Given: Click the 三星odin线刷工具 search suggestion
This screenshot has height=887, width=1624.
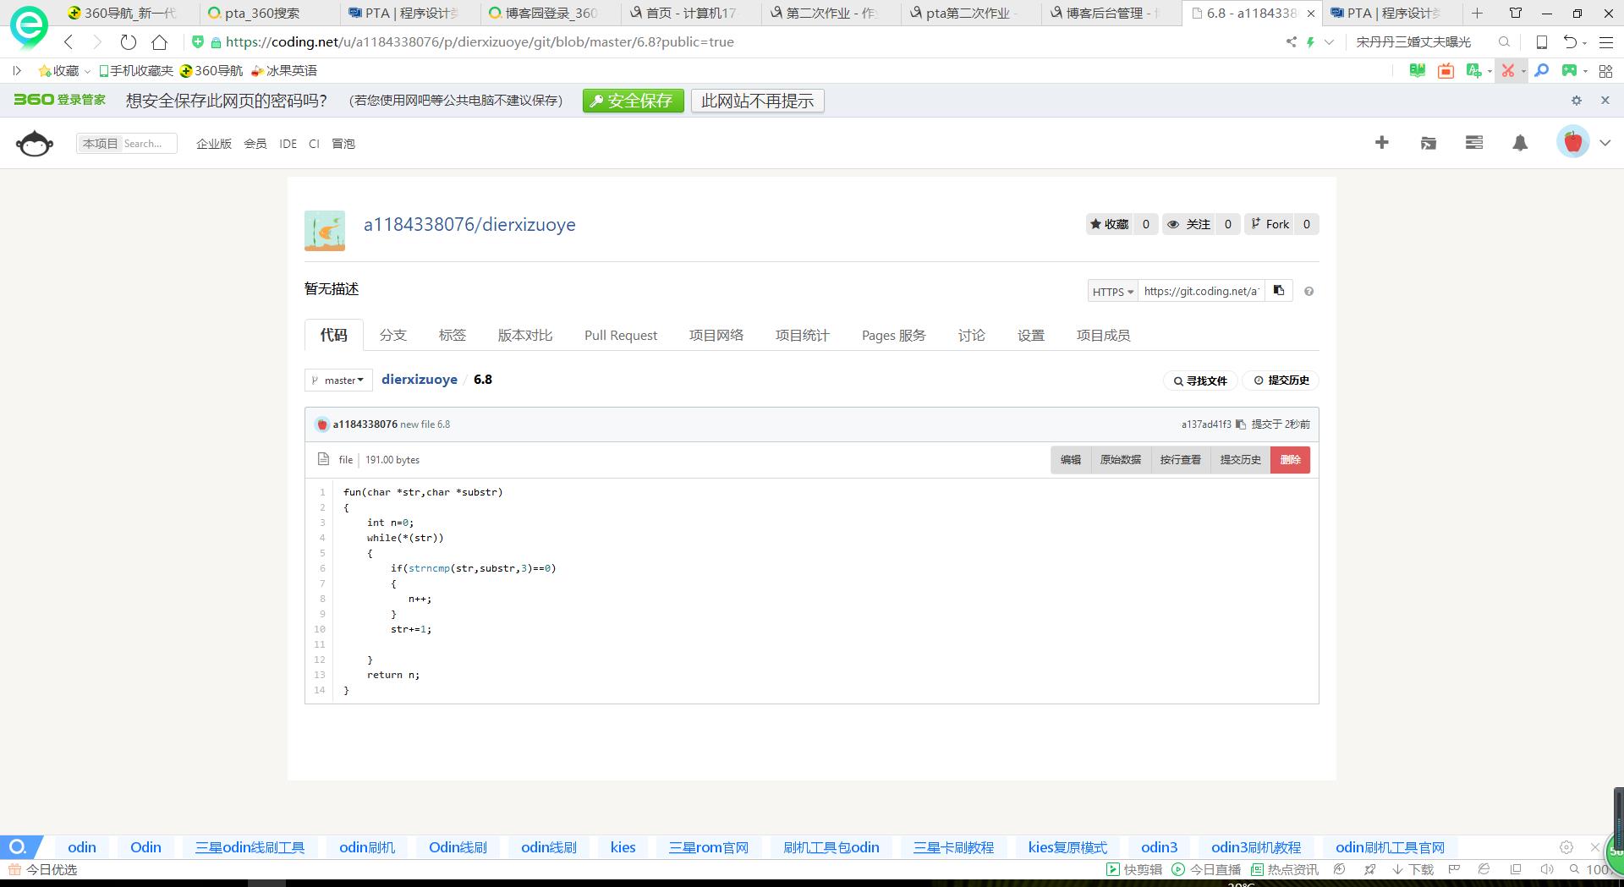Looking at the screenshot, I should [250, 847].
